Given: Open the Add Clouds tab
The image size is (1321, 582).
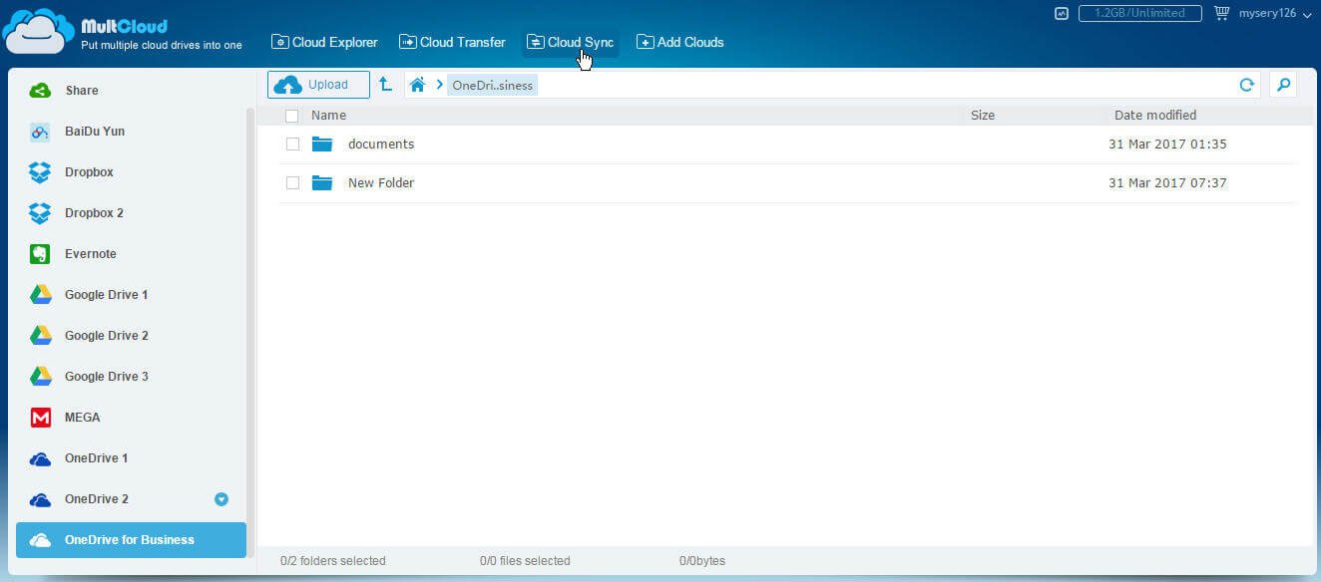Looking at the screenshot, I should click(x=680, y=43).
